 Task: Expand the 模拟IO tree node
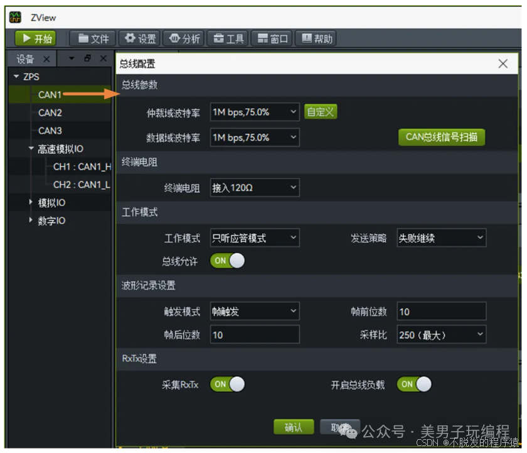click(31, 202)
